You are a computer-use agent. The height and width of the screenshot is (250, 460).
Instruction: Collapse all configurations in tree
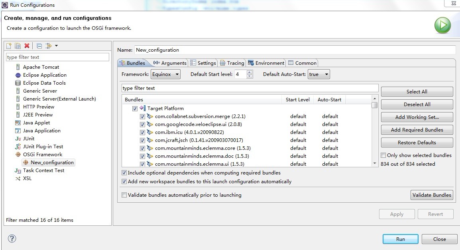tap(39, 46)
